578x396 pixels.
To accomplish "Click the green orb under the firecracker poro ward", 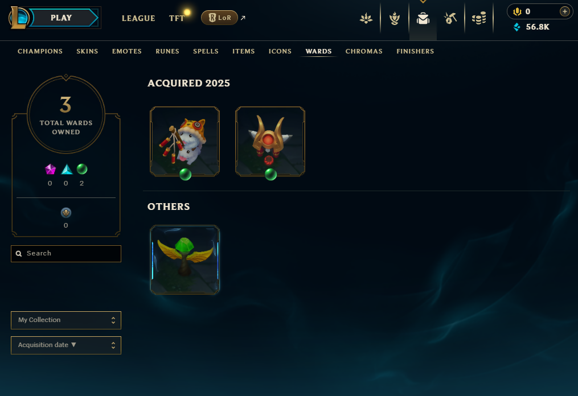I will click(x=185, y=174).
